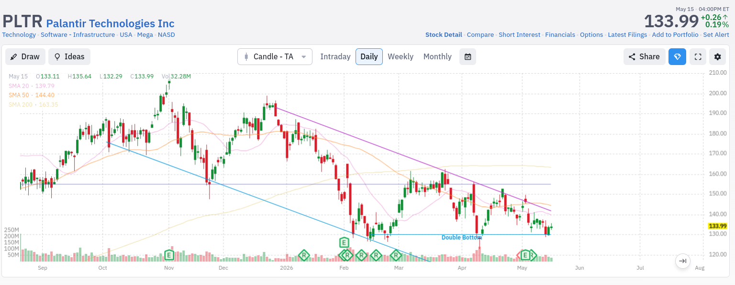Open the calendar date range picker
Viewport: 735px width, 285px height.
(x=468, y=56)
